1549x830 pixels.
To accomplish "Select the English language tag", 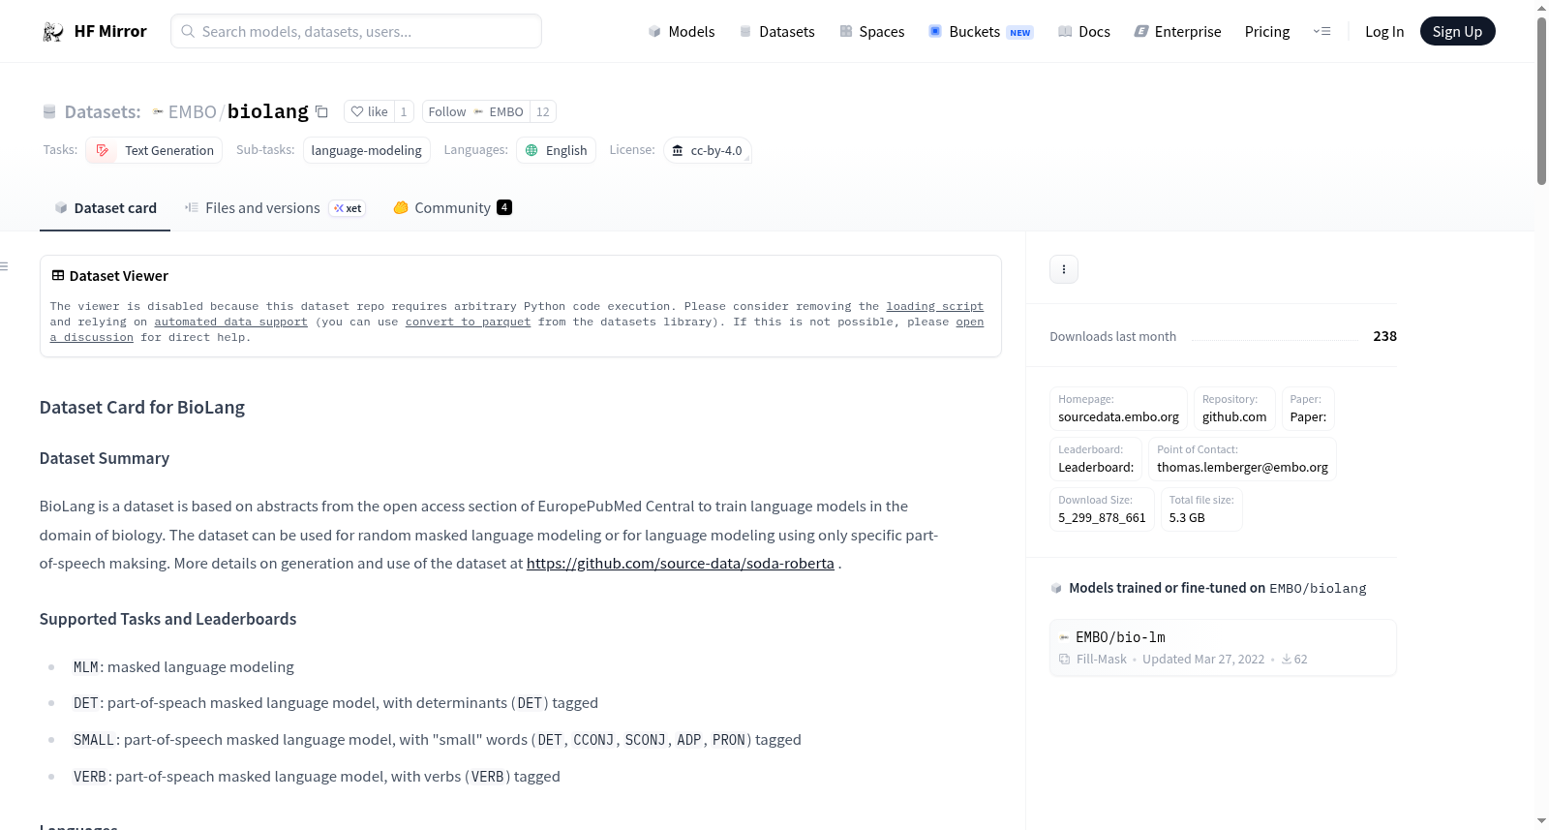I will [556, 150].
